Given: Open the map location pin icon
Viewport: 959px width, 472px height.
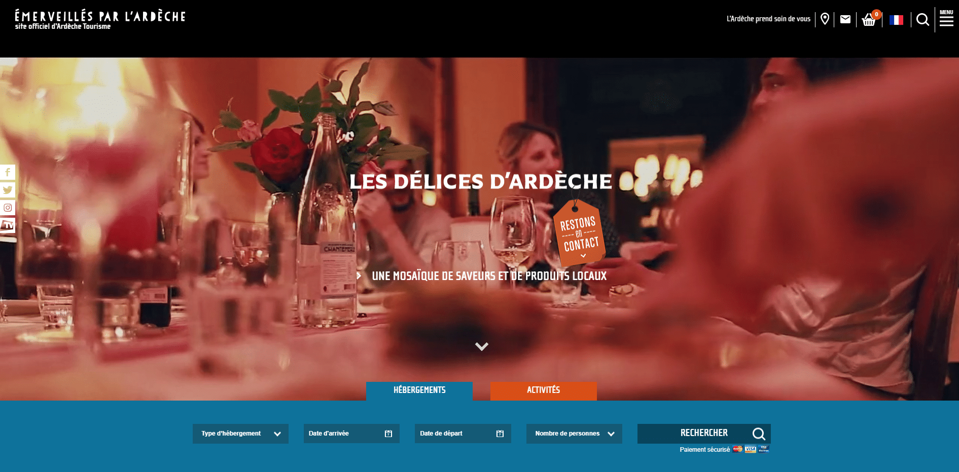Looking at the screenshot, I should (x=825, y=19).
